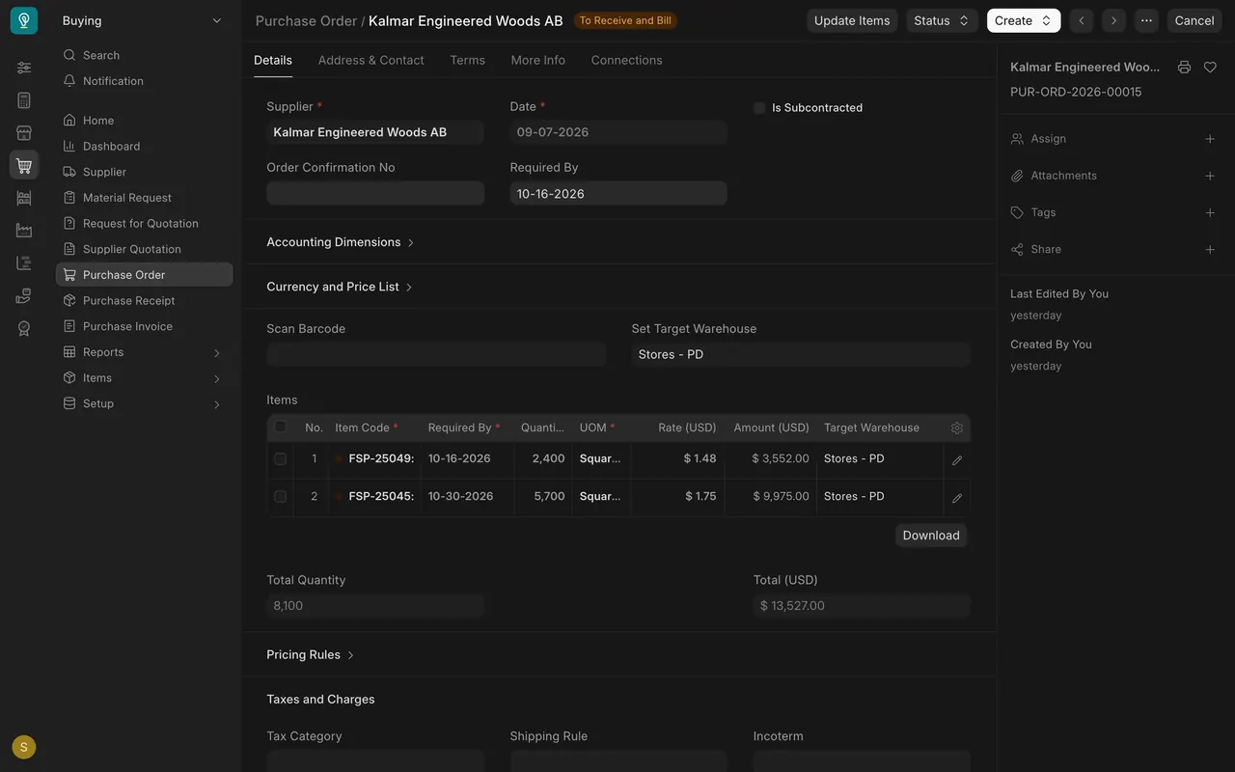Click Scan Barcode input field

(x=436, y=354)
